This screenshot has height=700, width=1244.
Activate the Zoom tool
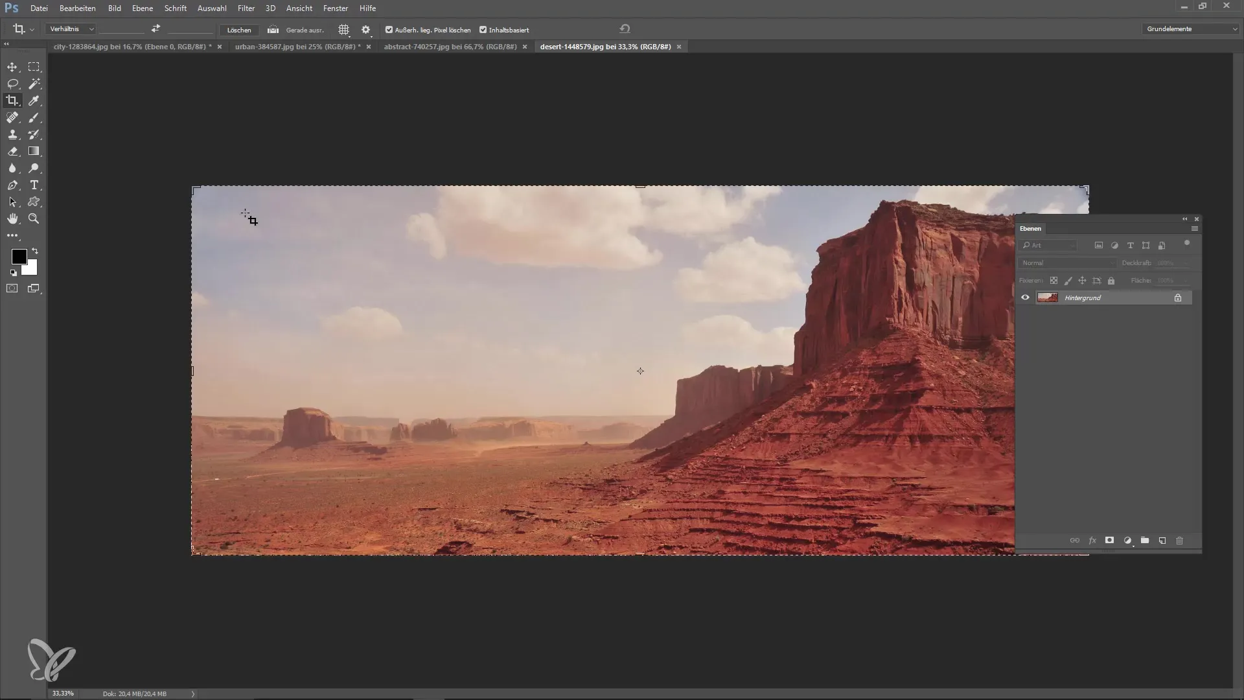coord(34,219)
